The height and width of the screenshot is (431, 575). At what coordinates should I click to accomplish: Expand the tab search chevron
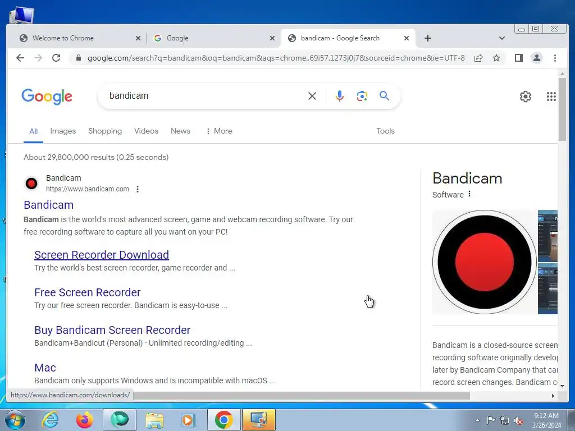pyautogui.click(x=502, y=38)
